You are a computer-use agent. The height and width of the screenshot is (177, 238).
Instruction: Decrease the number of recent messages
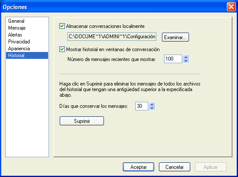click(186, 61)
